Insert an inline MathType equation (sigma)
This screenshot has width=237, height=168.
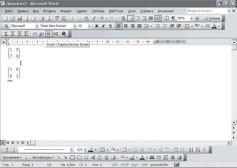6,34
